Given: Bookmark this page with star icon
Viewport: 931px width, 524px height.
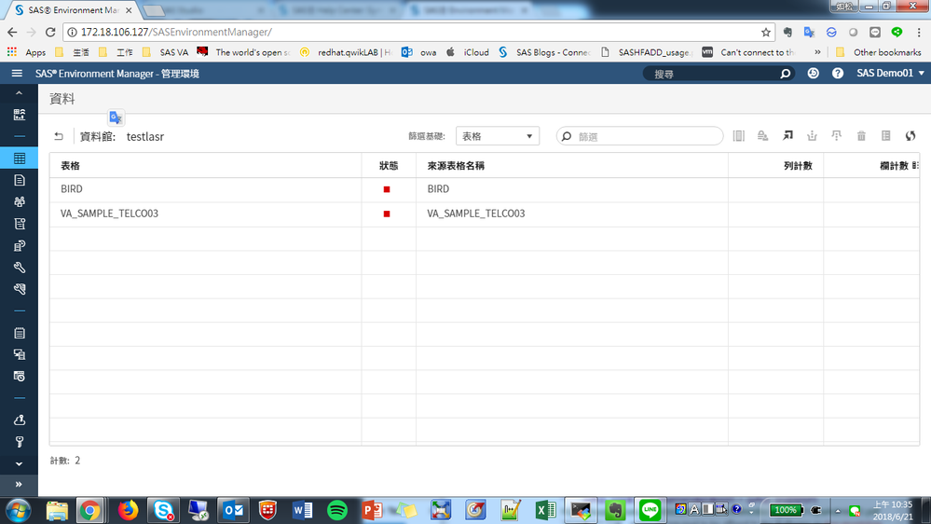Looking at the screenshot, I should point(766,32).
